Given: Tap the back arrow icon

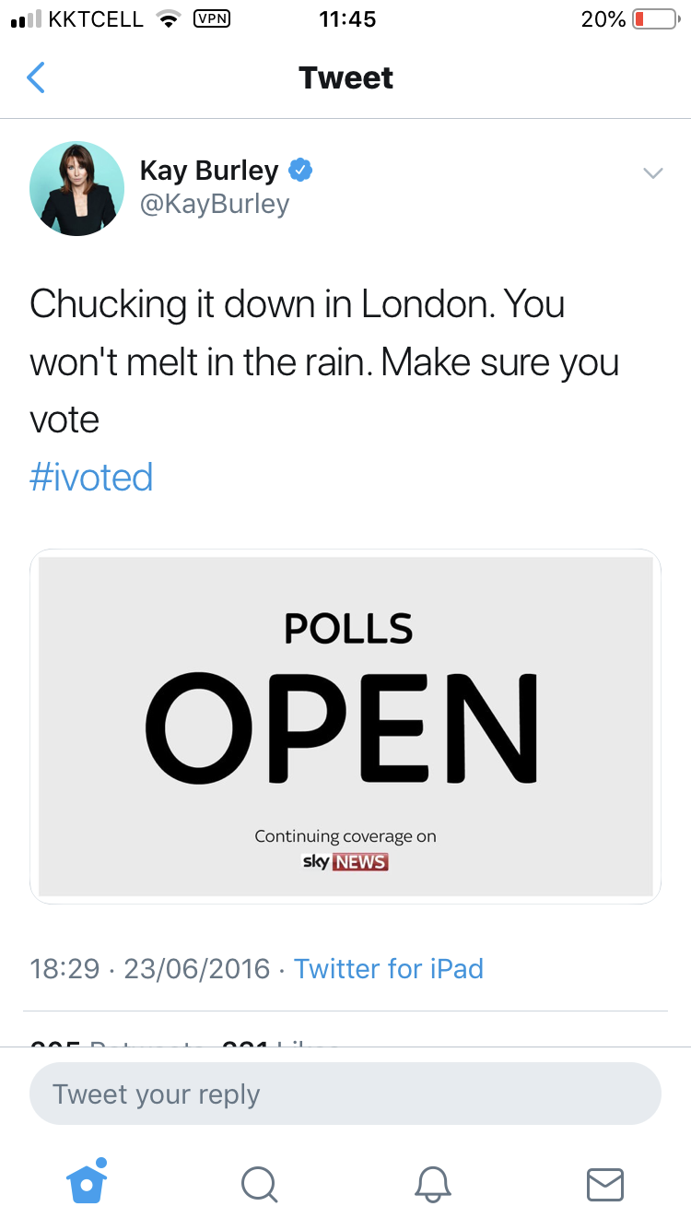Looking at the screenshot, I should [36, 78].
